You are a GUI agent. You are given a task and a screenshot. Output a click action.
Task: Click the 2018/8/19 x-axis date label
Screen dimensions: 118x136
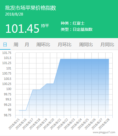(x=42, y=124)
